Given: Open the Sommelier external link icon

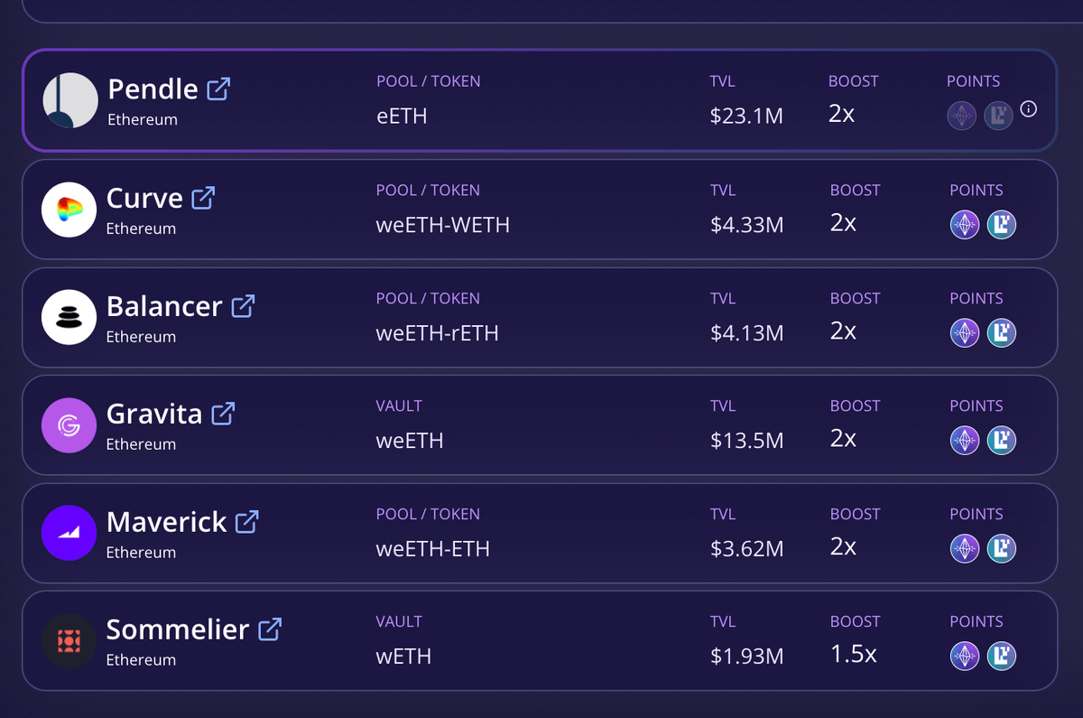Looking at the screenshot, I should [270, 629].
